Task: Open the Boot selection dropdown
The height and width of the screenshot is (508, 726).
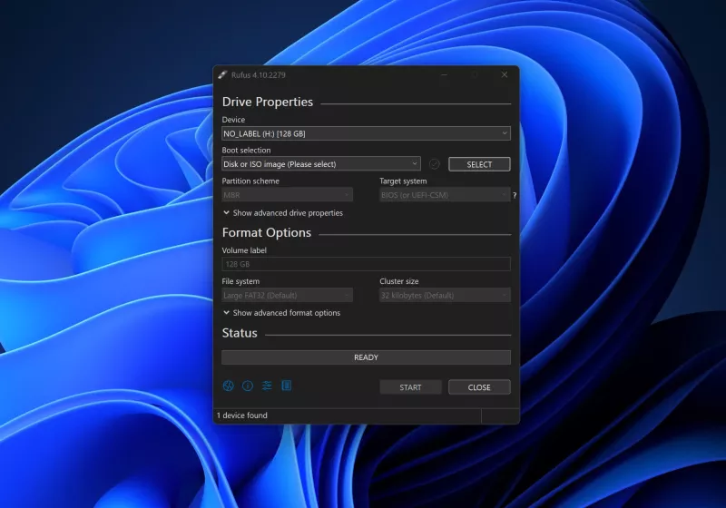Action: coord(320,164)
